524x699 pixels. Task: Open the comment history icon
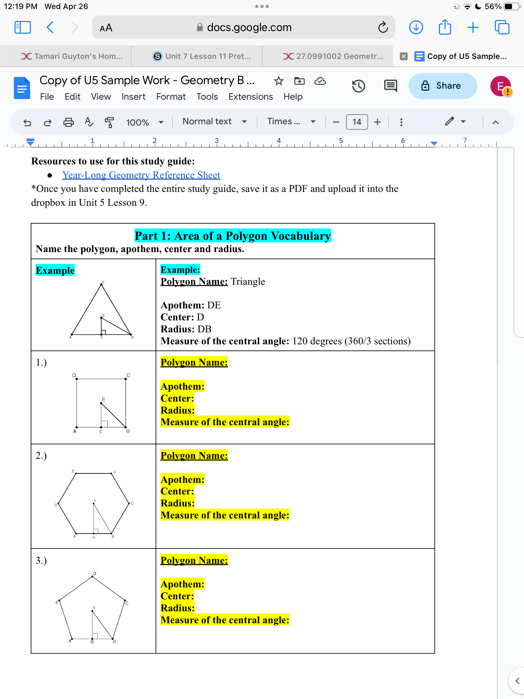click(x=390, y=85)
